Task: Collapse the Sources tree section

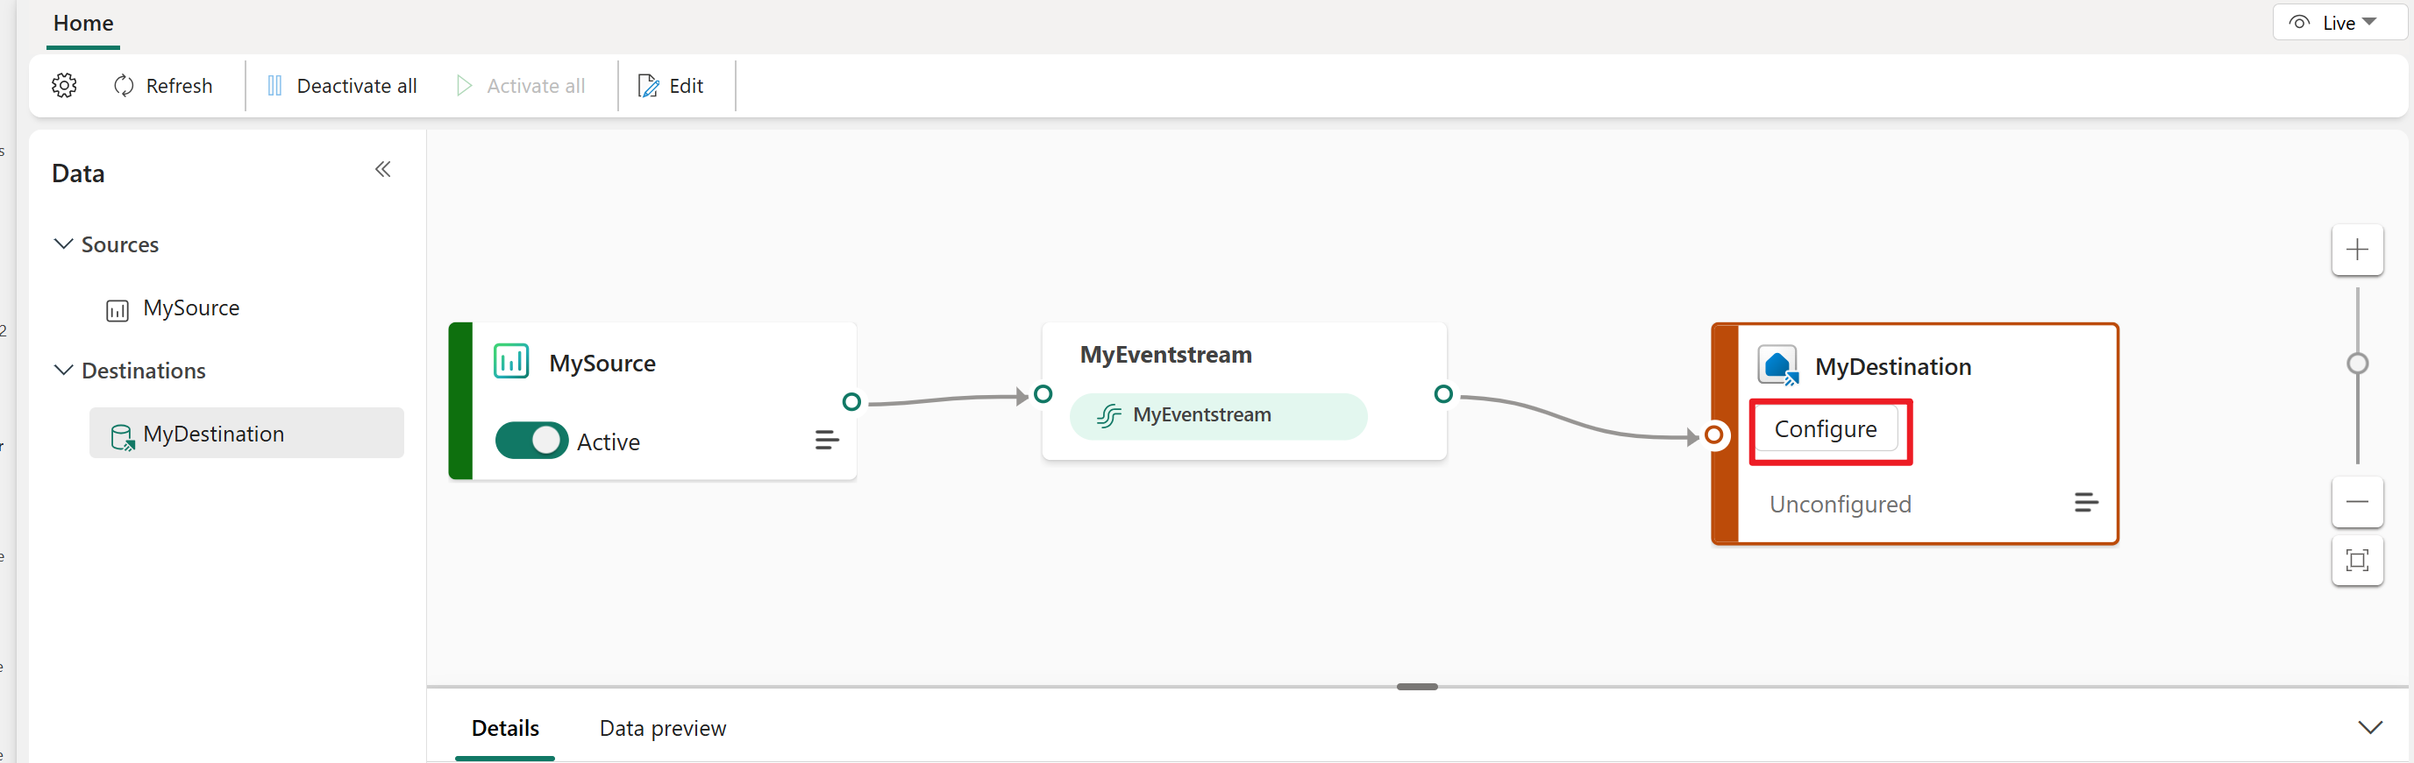Action: point(64,244)
